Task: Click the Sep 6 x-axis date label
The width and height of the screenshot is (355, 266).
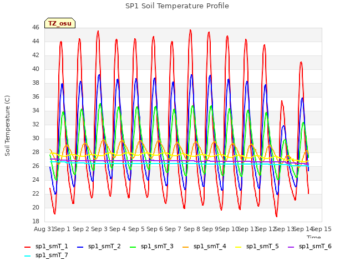Action: (155, 229)
